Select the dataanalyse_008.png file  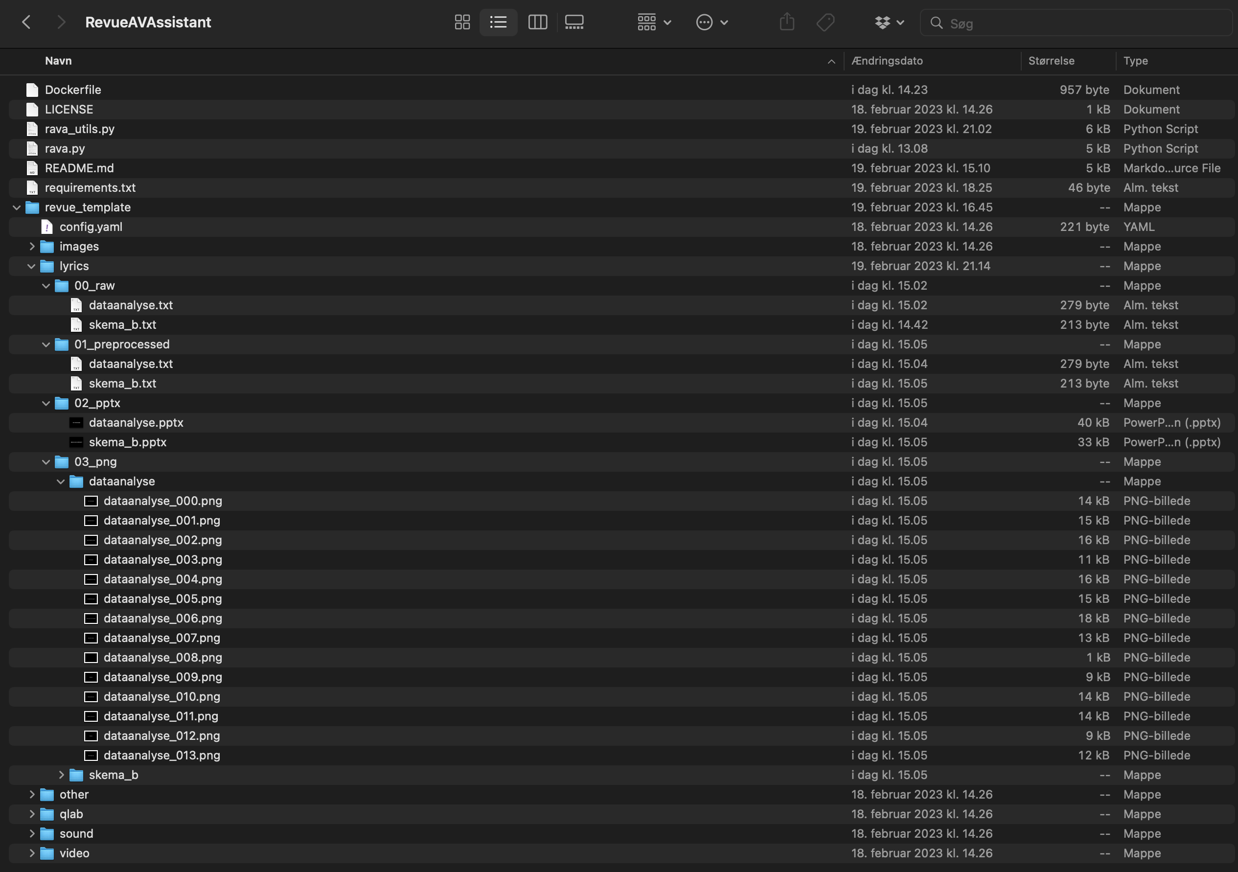point(162,657)
